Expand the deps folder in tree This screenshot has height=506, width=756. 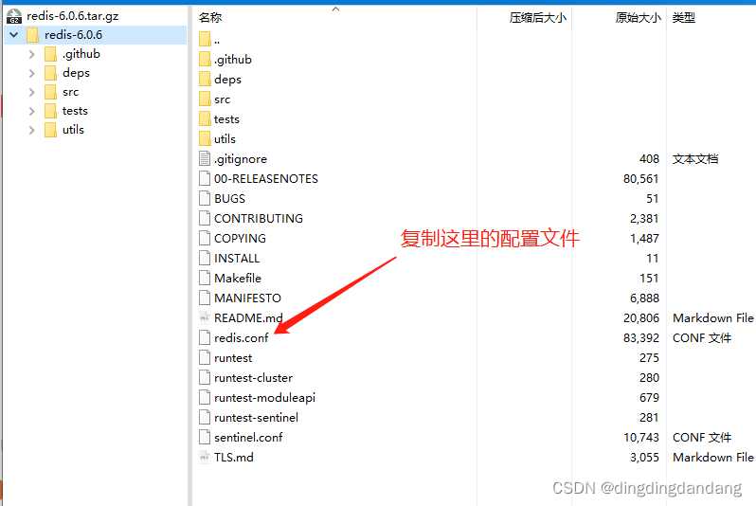point(32,73)
